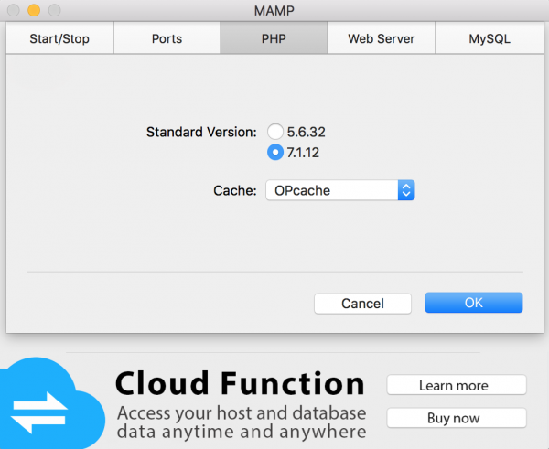
Task: Choose the 7.1.12 version radio button
Action: 275,152
